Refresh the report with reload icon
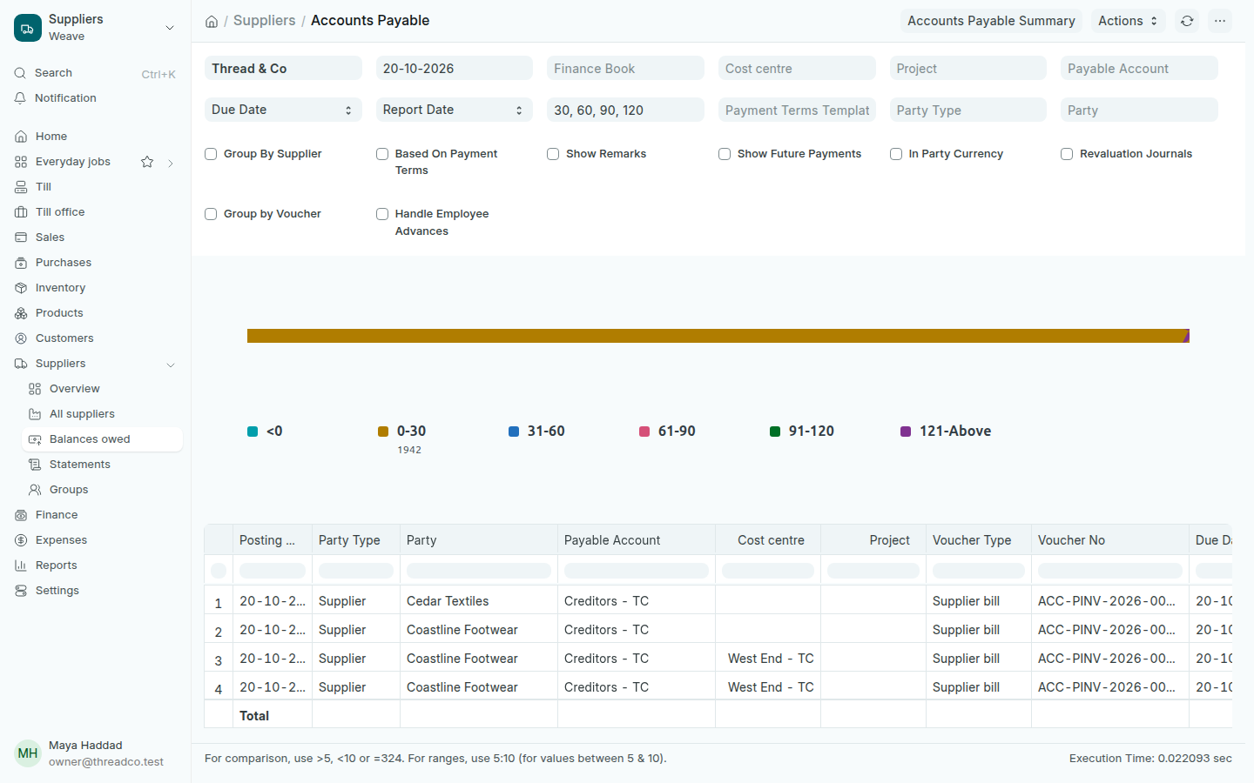 pyautogui.click(x=1187, y=21)
